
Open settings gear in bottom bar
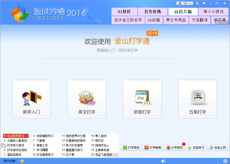(x=225, y=161)
